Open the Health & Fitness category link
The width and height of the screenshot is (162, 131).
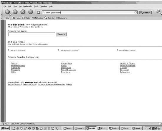click(x=128, y=63)
